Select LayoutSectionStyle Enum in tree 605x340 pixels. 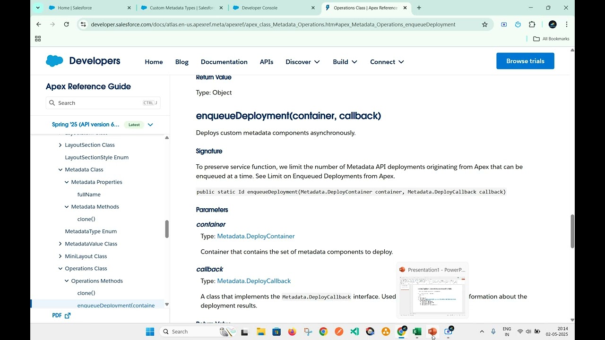tap(96, 157)
